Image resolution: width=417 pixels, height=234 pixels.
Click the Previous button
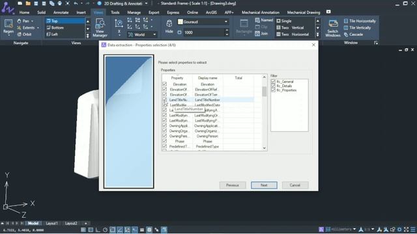(x=233, y=185)
